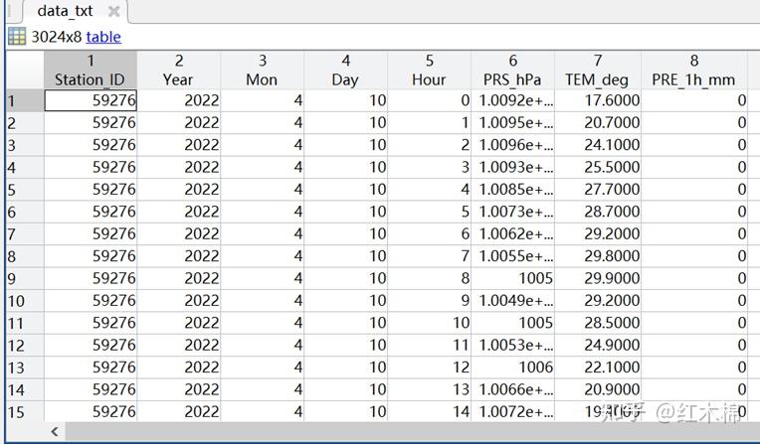
Task: Click PRS_hPa cell 1006 in row 13
Action: 513,368
